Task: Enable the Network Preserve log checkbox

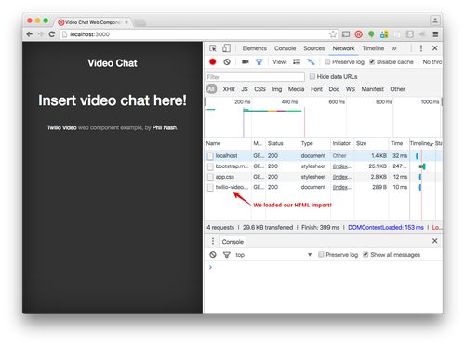Action: pyautogui.click(x=327, y=61)
